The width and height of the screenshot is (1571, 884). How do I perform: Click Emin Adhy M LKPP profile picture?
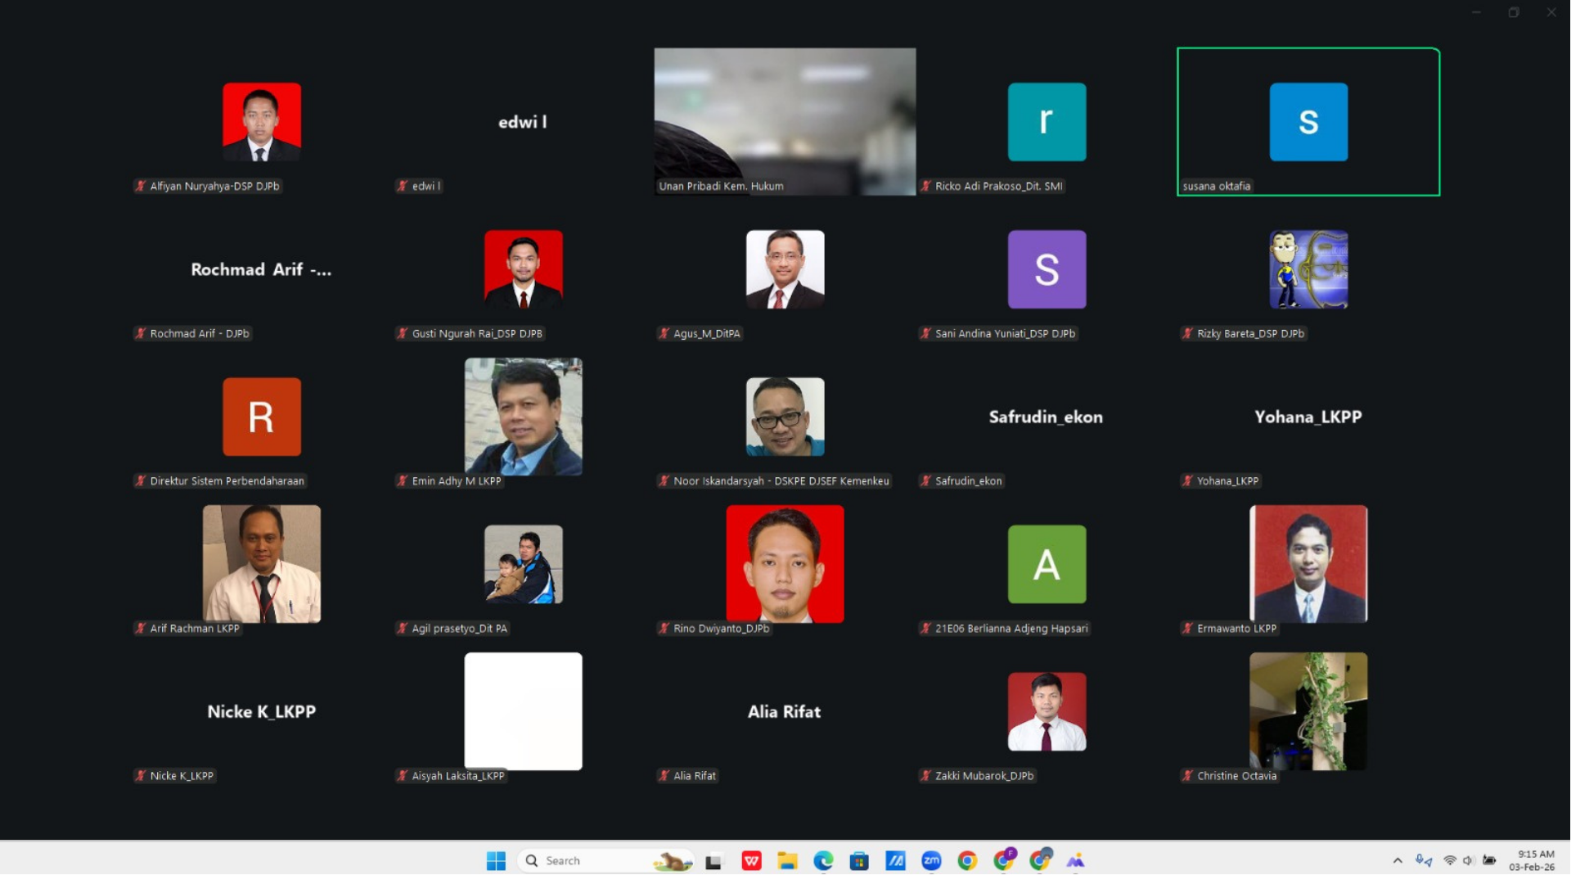pyautogui.click(x=523, y=416)
